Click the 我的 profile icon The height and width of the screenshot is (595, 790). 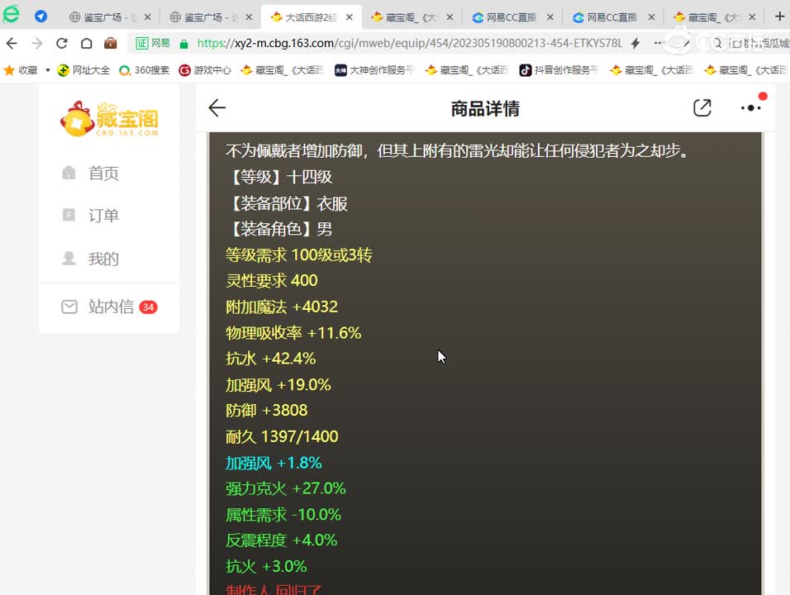pyautogui.click(x=69, y=258)
